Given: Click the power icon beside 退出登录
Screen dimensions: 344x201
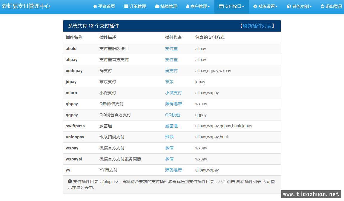Looking at the screenshot, I should [322, 6].
